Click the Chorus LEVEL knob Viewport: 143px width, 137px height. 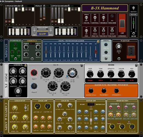coord(26,47)
